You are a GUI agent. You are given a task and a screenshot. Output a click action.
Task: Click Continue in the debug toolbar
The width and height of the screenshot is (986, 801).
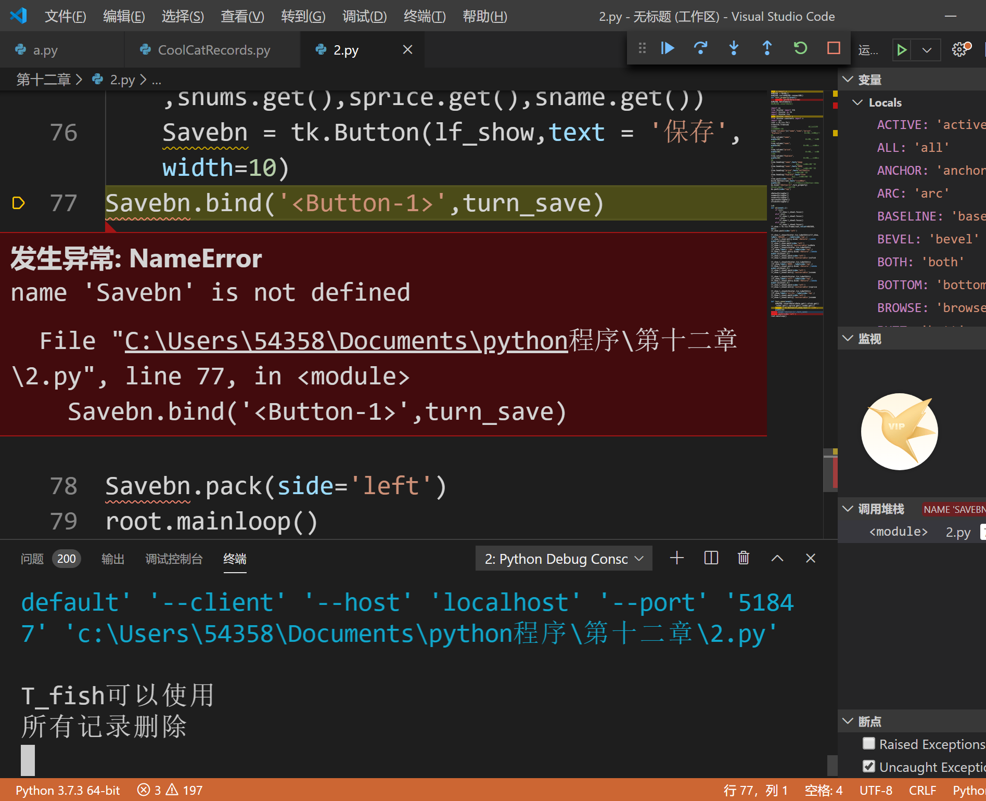tap(668, 48)
